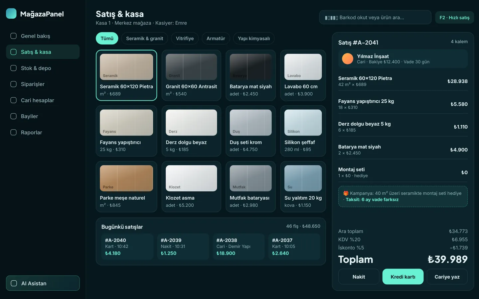Open receipt #A-2037 from 10:05
Screen dimensions: 479x299
click(294, 247)
